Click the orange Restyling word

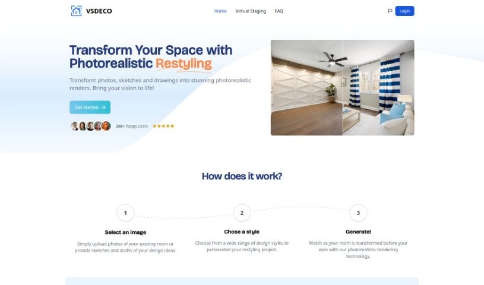coord(184,64)
